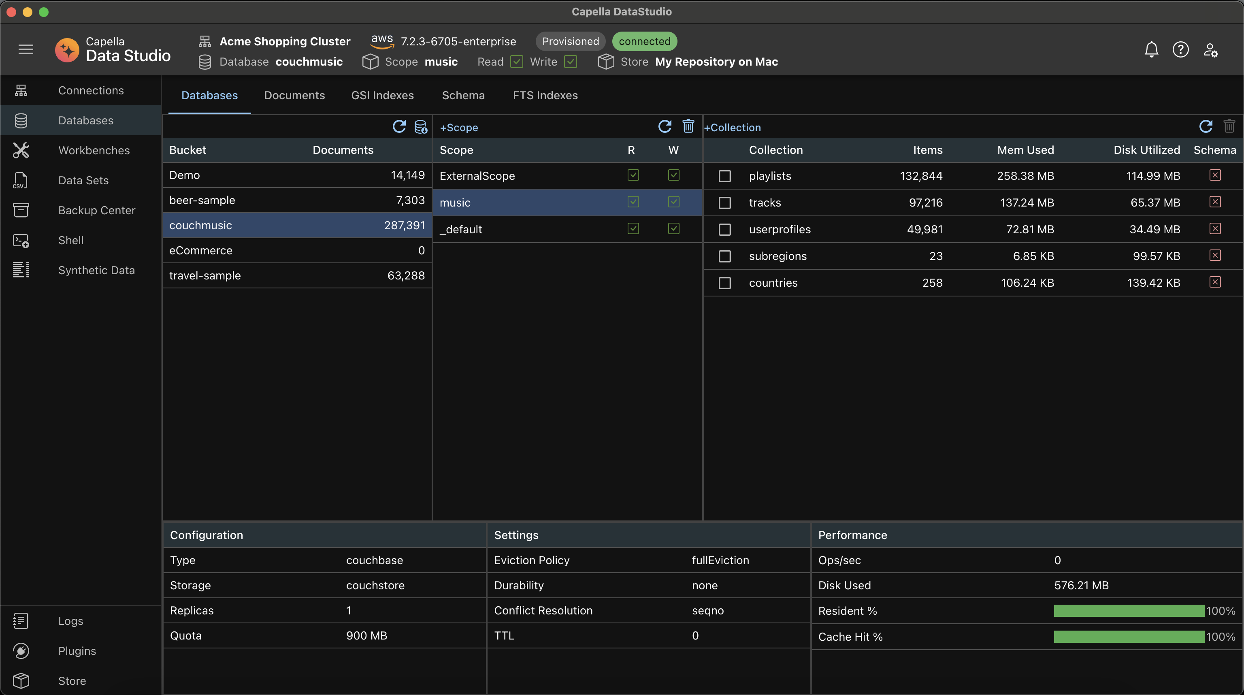The width and height of the screenshot is (1244, 695).
Task: Click the add database icon
Action: click(421, 127)
